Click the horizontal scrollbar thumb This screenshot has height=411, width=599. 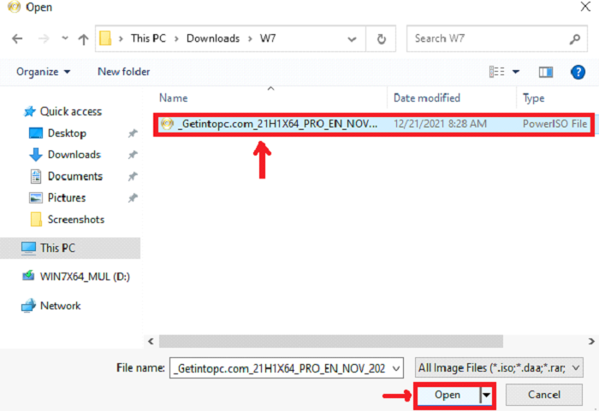coord(331,342)
